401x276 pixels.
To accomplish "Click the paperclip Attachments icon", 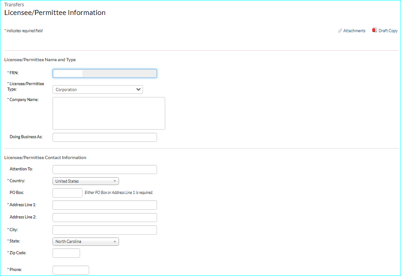I will coord(340,31).
